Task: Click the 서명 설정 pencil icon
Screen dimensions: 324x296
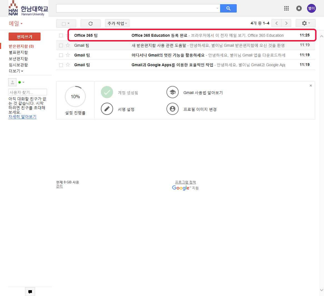Action: pos(107,109)
